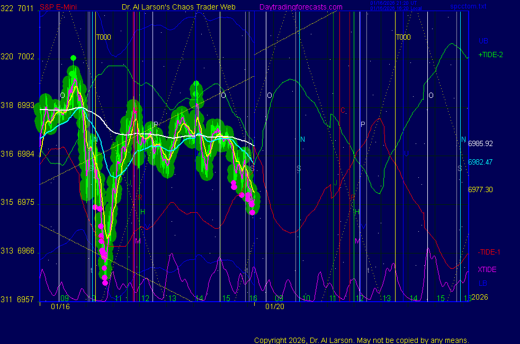
Task: Open the Daytradingforecasts.com link
Action: point(300,7)
